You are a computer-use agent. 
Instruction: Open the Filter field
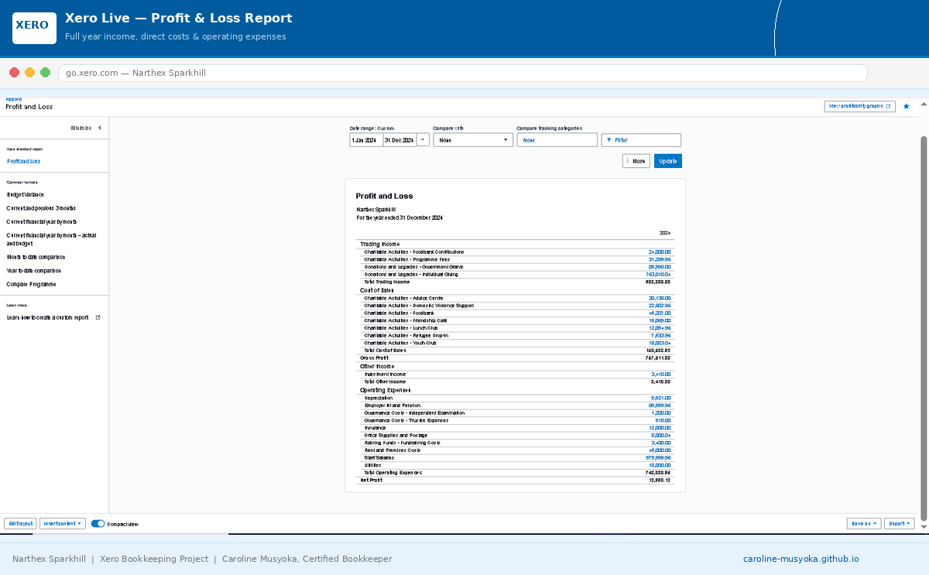641,140
